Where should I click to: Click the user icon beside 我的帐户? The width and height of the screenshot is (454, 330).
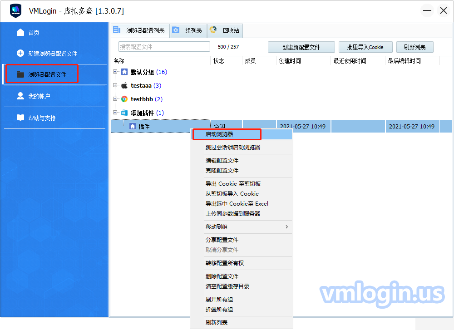[x=20, y=96]
